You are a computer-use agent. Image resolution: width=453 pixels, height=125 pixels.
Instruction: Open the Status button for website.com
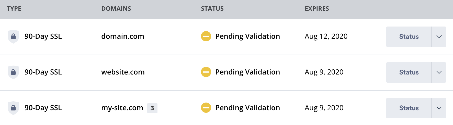click(x=409, y=72)
